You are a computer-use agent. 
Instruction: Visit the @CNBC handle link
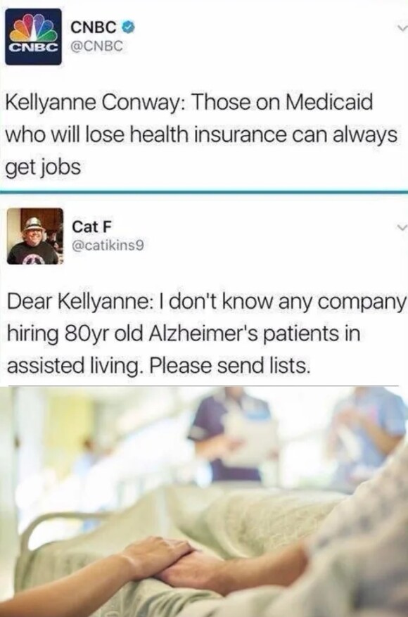click(x=97, y=46)
